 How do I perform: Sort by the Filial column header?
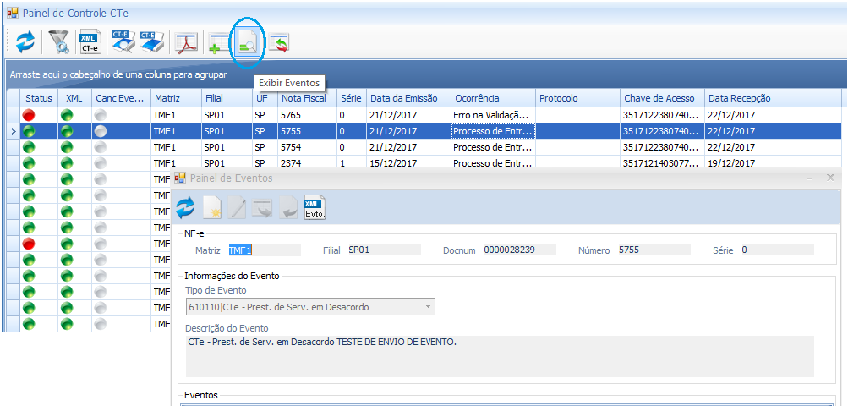tap(227, 98)
